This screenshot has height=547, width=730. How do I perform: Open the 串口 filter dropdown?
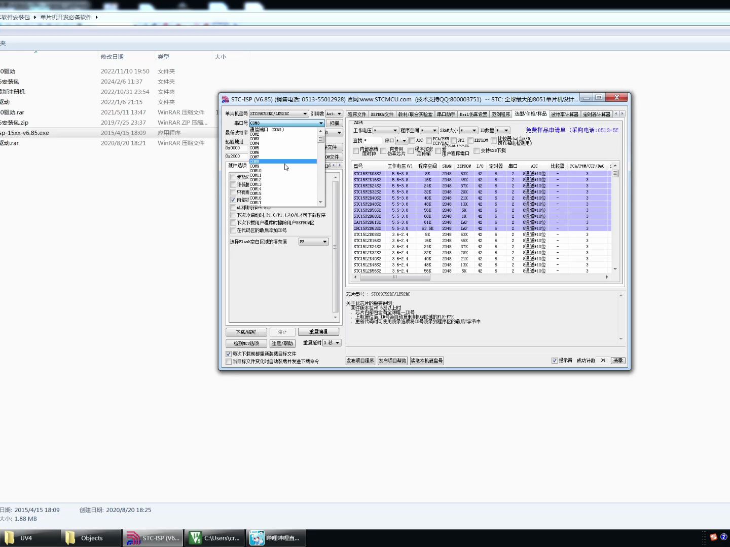point(401,141)
